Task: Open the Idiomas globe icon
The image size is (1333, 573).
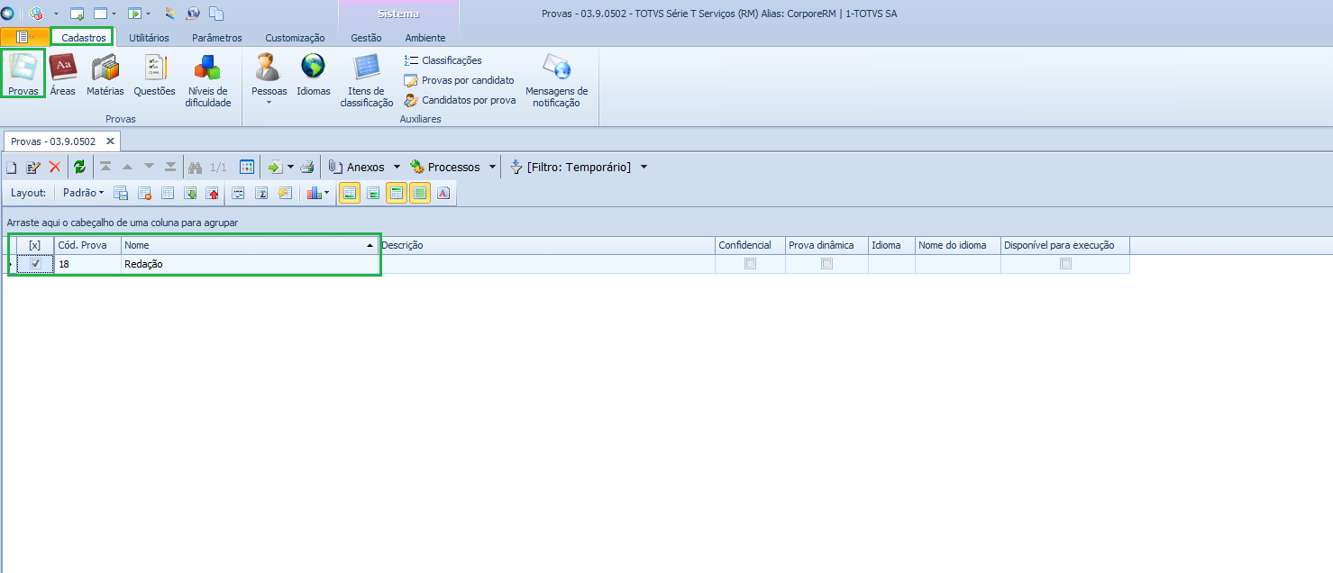Action: (x=314, y=74)
